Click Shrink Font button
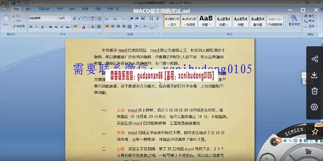Screen dimensions: 323x161 click(80, 18)
